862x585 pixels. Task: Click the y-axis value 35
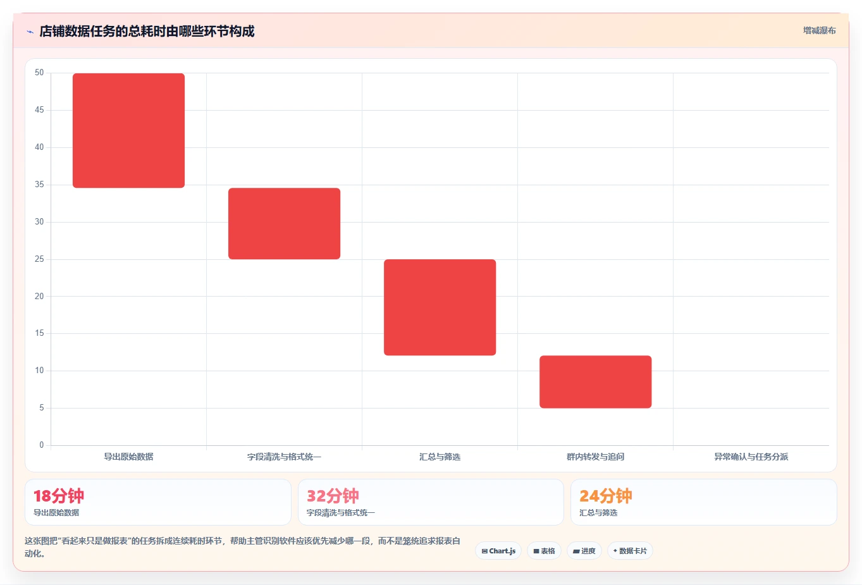(x=39, y=185)
